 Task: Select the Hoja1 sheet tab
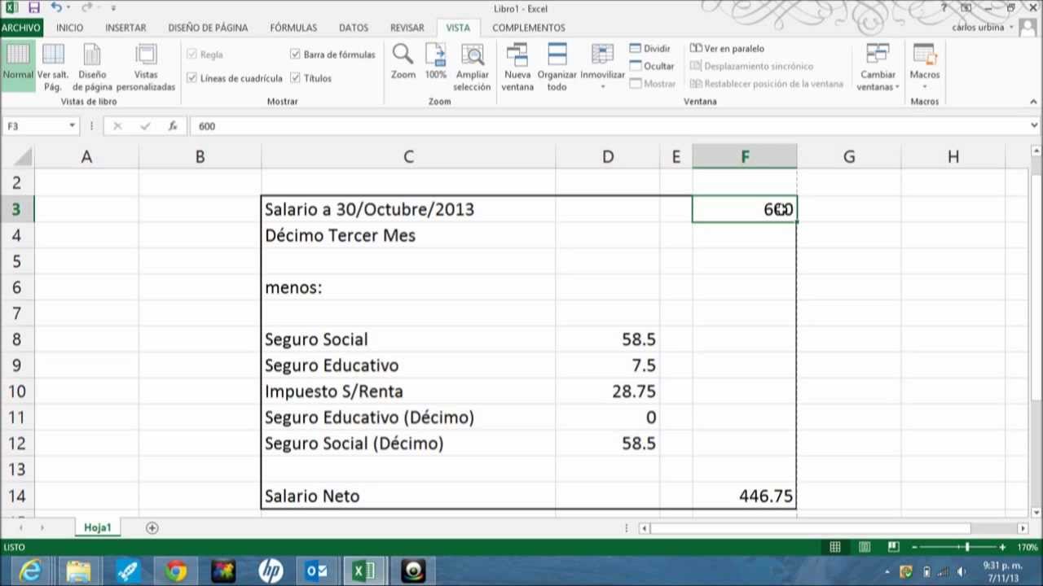pos(97,527)
